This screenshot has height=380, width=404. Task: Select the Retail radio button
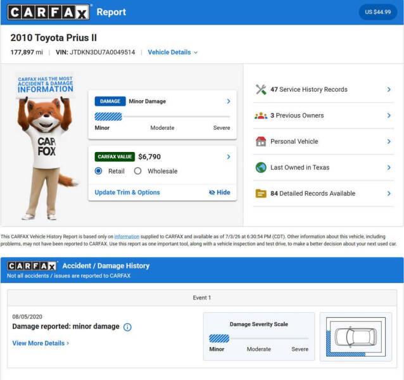(x=98, y=171)
